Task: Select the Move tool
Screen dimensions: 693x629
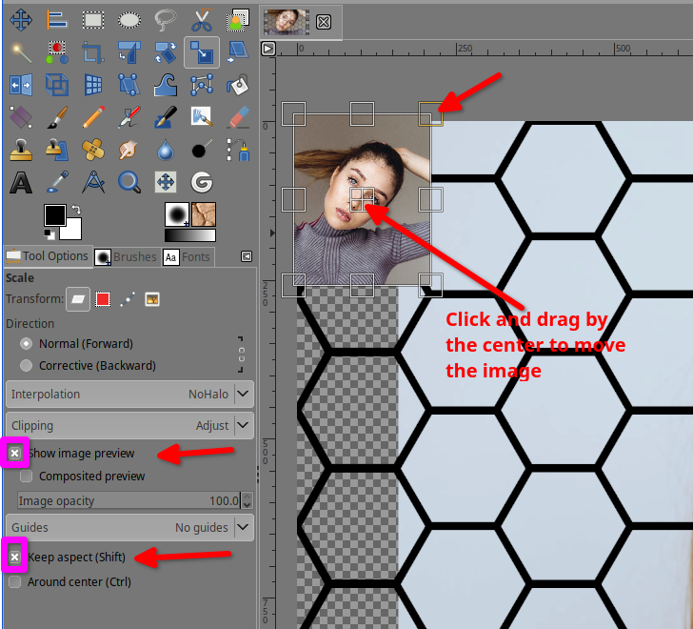Action: pos(21,20)
